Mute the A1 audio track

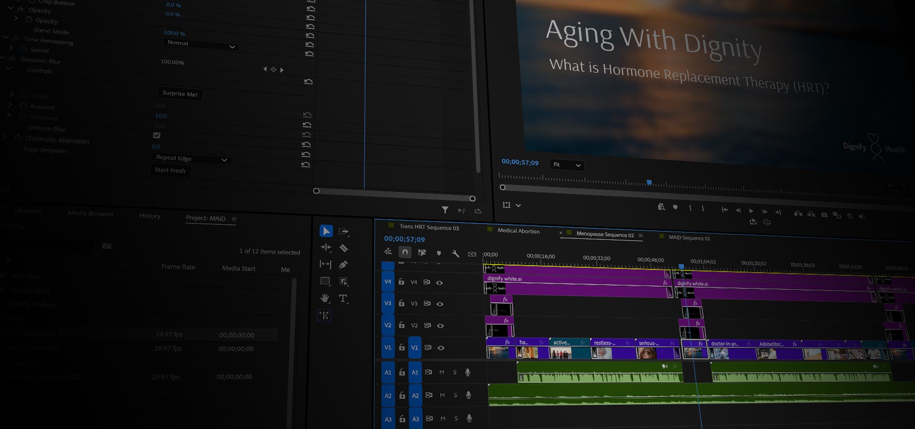click(442, 372)
